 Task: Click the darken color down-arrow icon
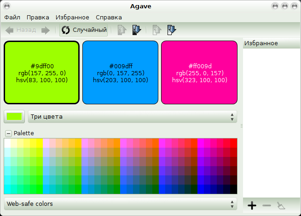pos(137,30)
